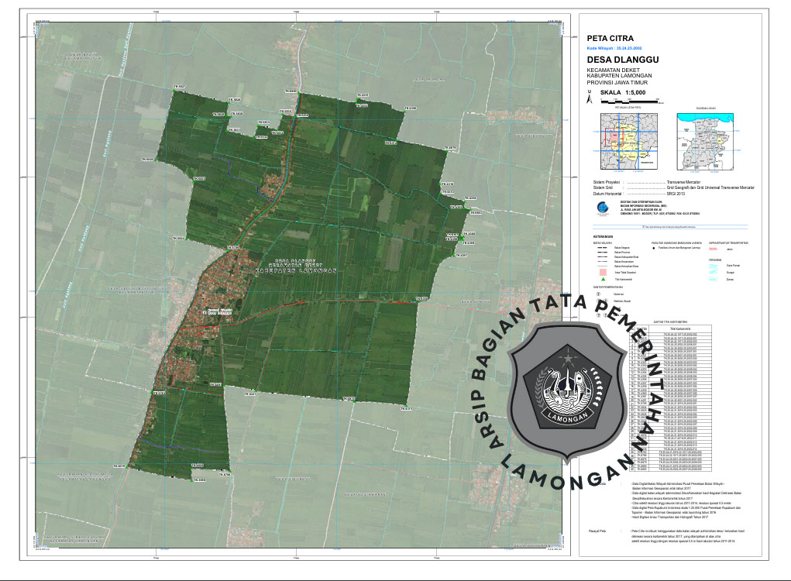
Task: Click the PETA CITRA heading
Action: click(x=610, y=38)
